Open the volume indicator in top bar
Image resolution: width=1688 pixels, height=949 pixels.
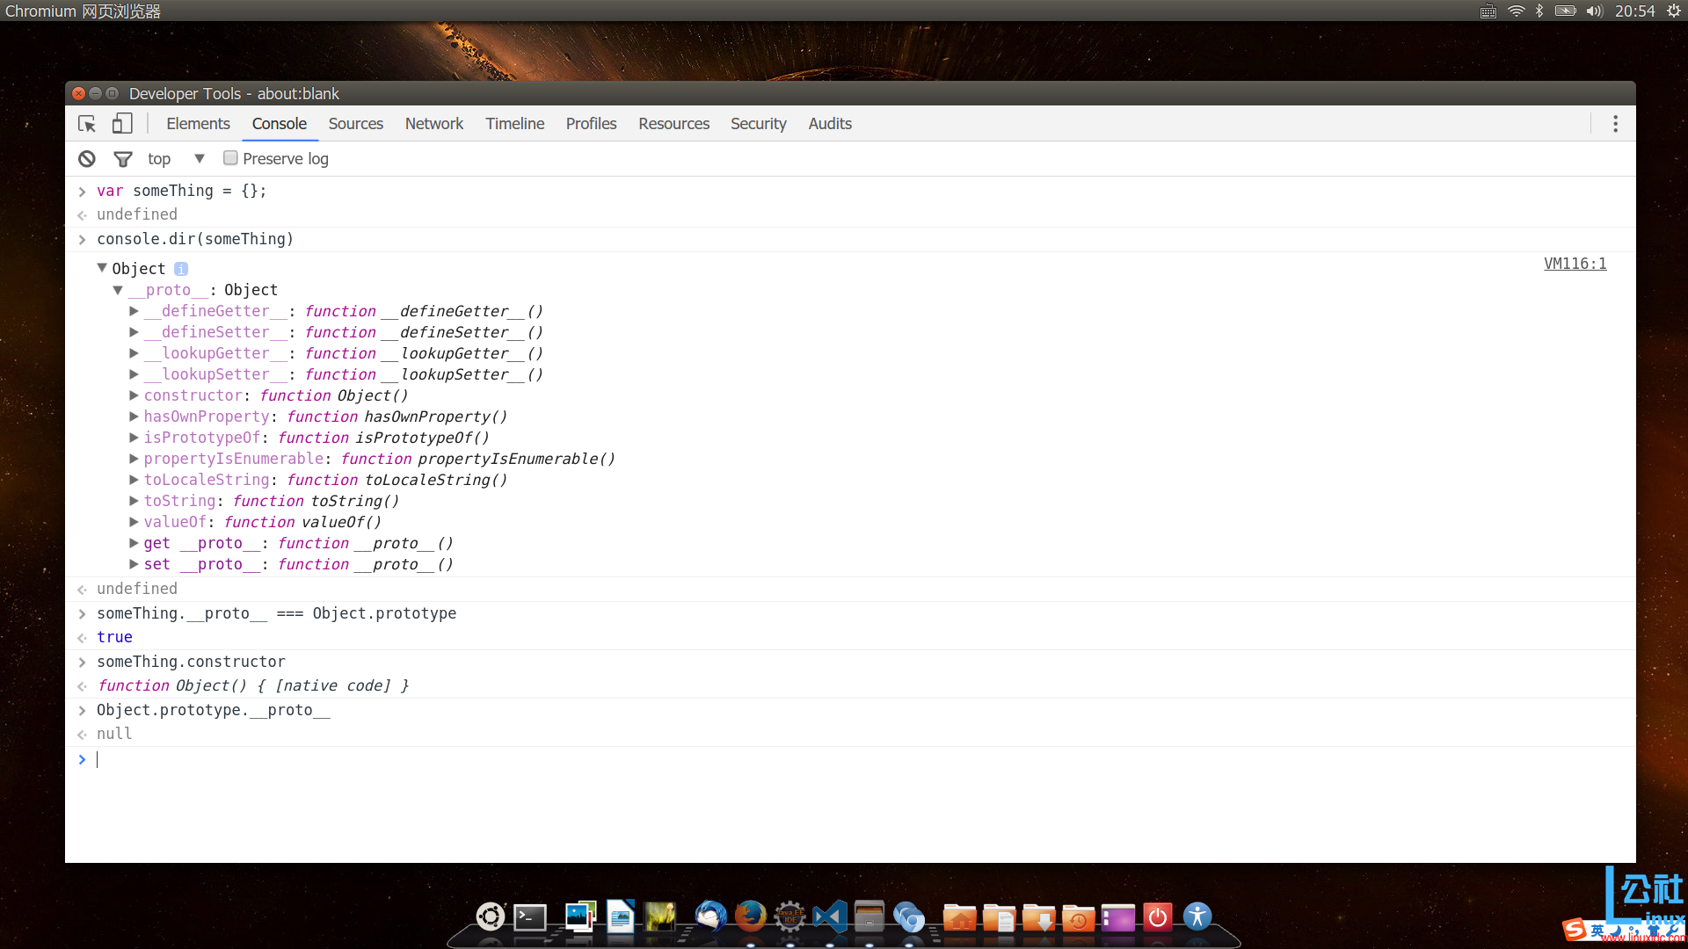pyautogui.click(x=1595, y=11)
